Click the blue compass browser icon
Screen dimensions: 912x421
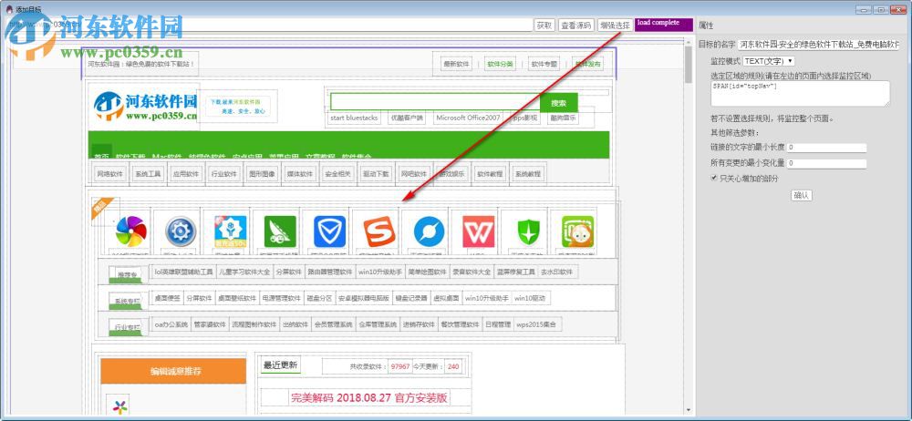click(x=430, y=231)
